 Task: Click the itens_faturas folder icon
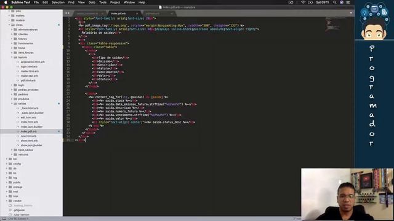pyautogui.click(x=15, y=53)
